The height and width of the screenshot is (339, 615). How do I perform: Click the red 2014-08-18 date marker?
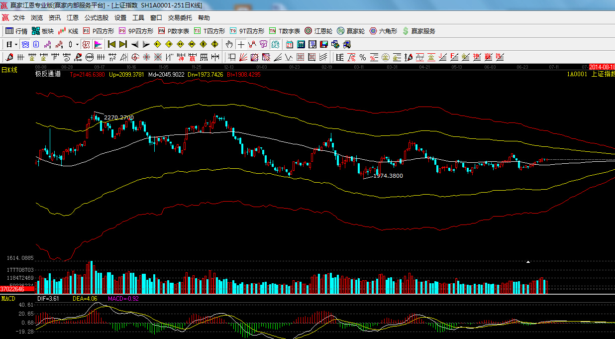(602, 66)
